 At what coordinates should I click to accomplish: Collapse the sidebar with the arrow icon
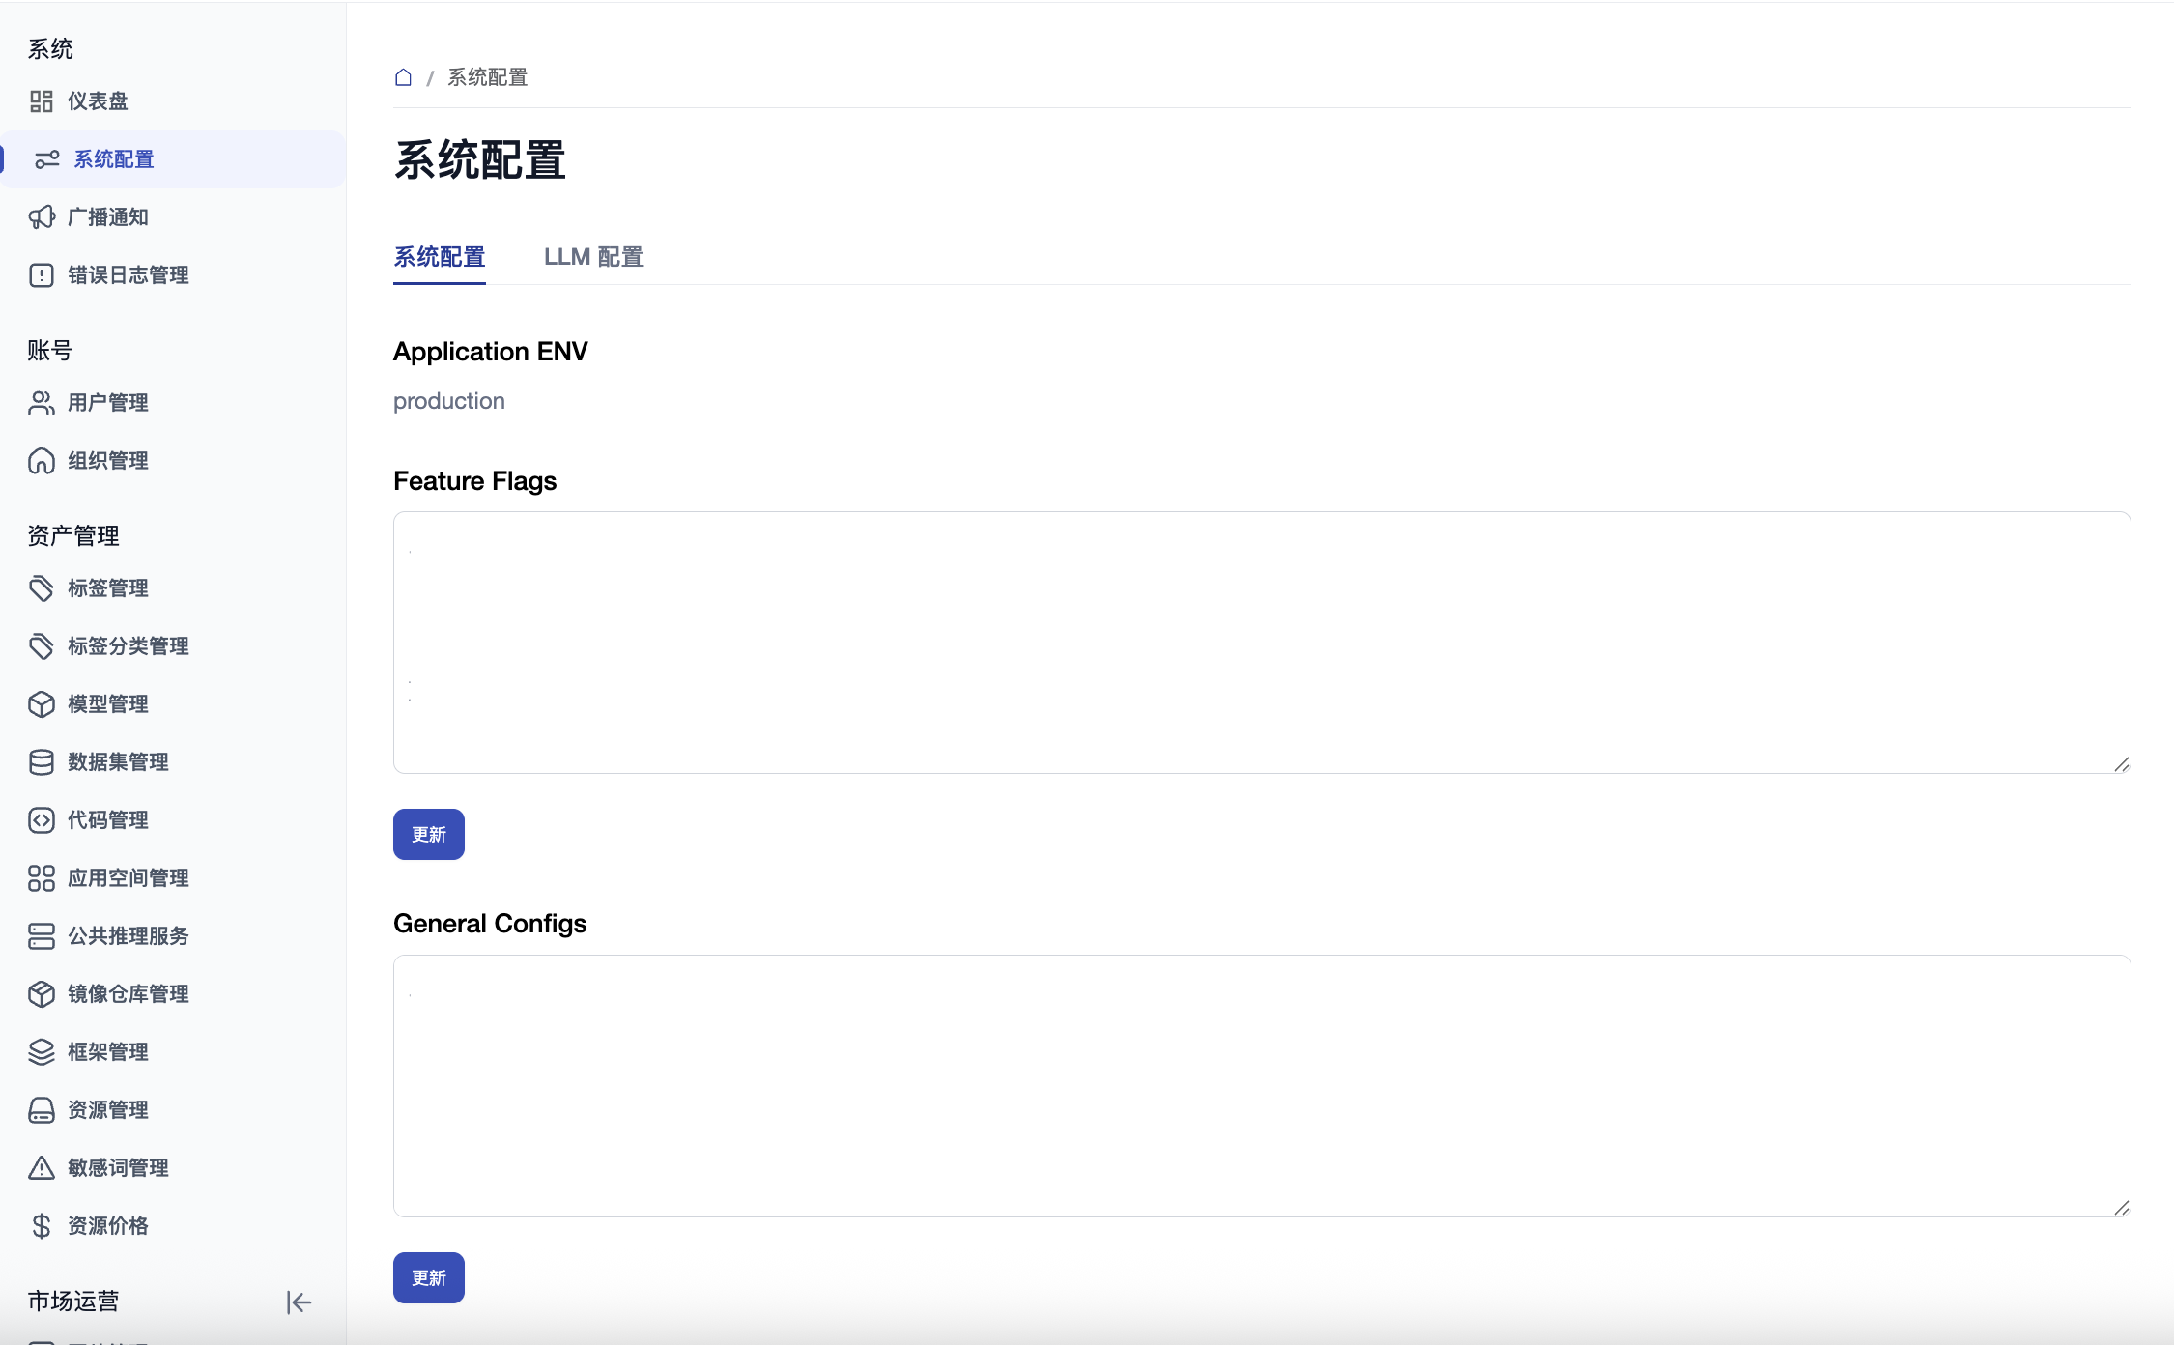pos(299,1302)
